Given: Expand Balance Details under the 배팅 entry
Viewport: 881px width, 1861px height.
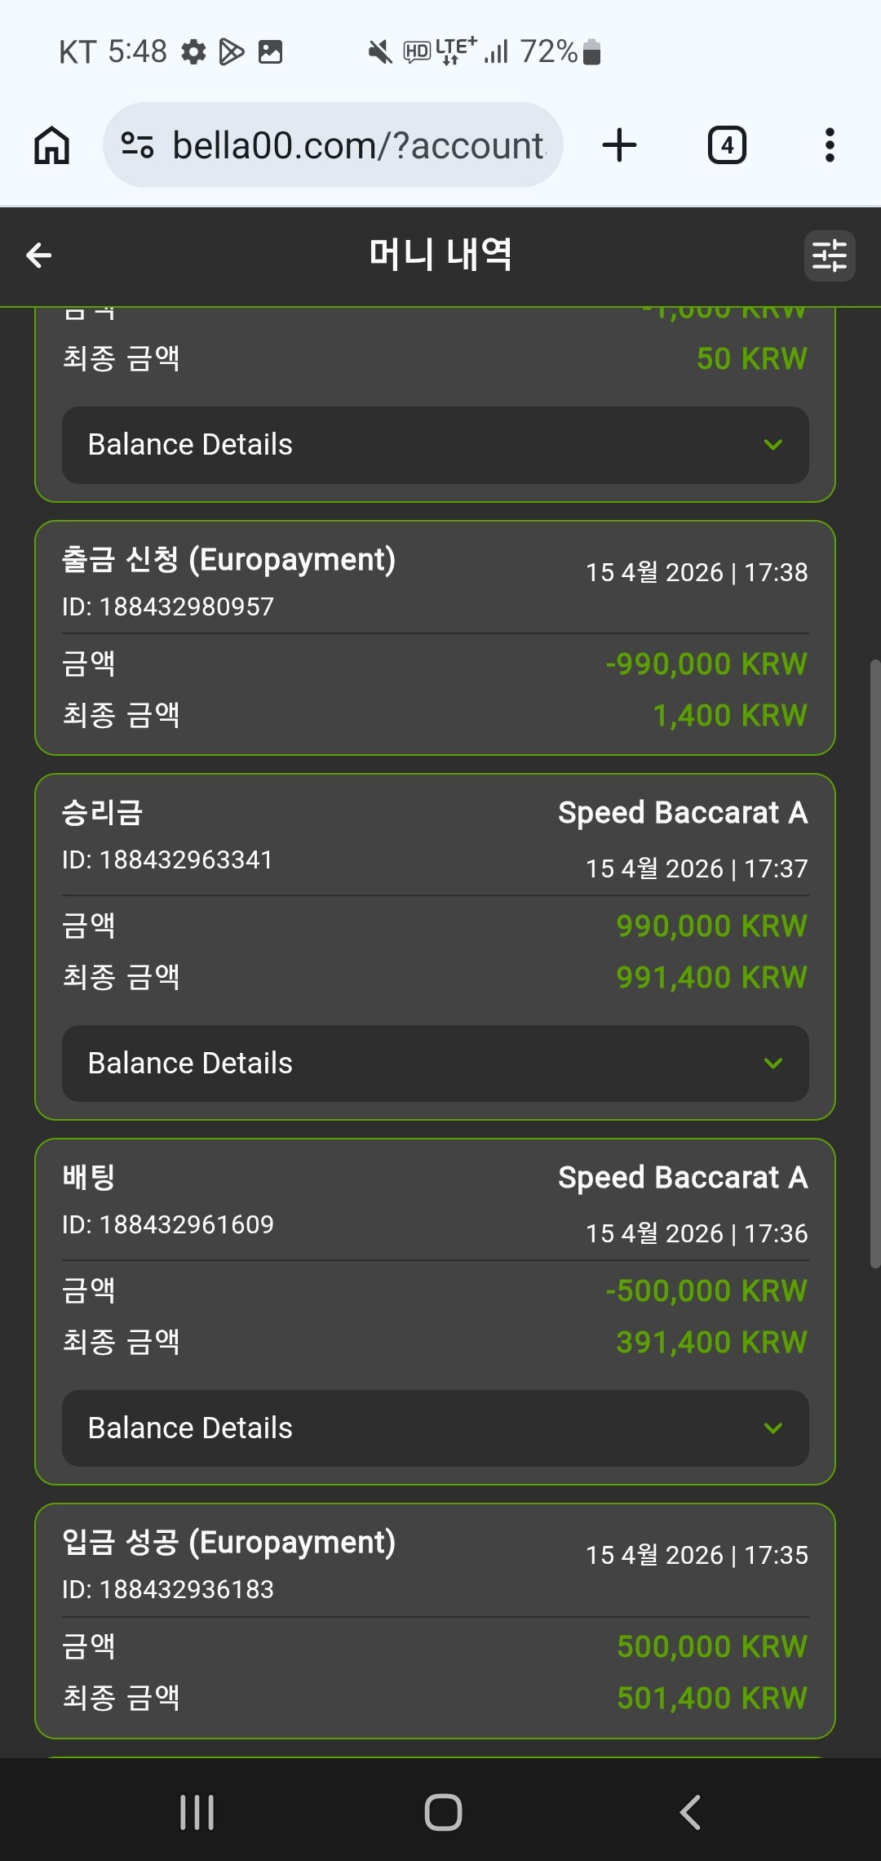Looking at the screenshot, I should click(x=436, y=1428).
